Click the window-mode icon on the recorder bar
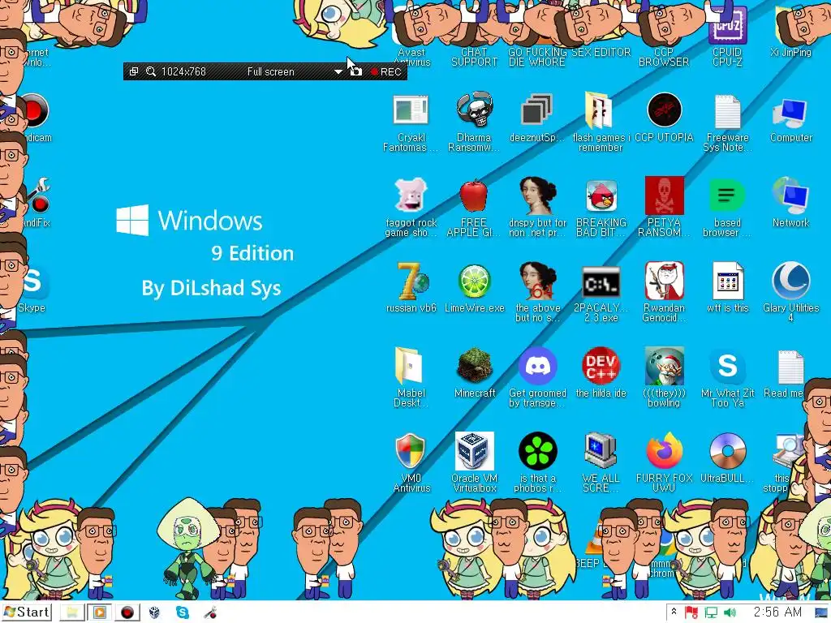Image resolution: width=831 pixels, height=623 pixels. point(134,71)
